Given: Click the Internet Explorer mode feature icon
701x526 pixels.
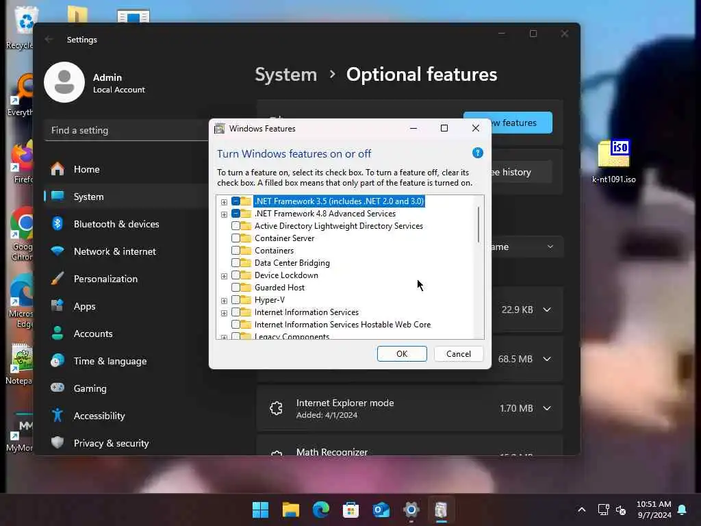Looking at the screenshot, I should point(277,408).
